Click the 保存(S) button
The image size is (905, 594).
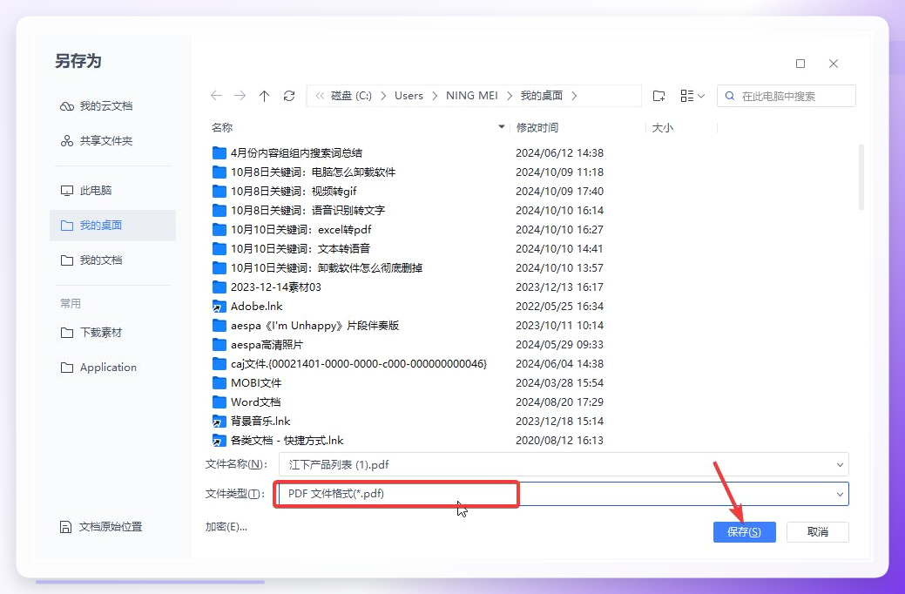pyautogui.click(x=744, y=531)
